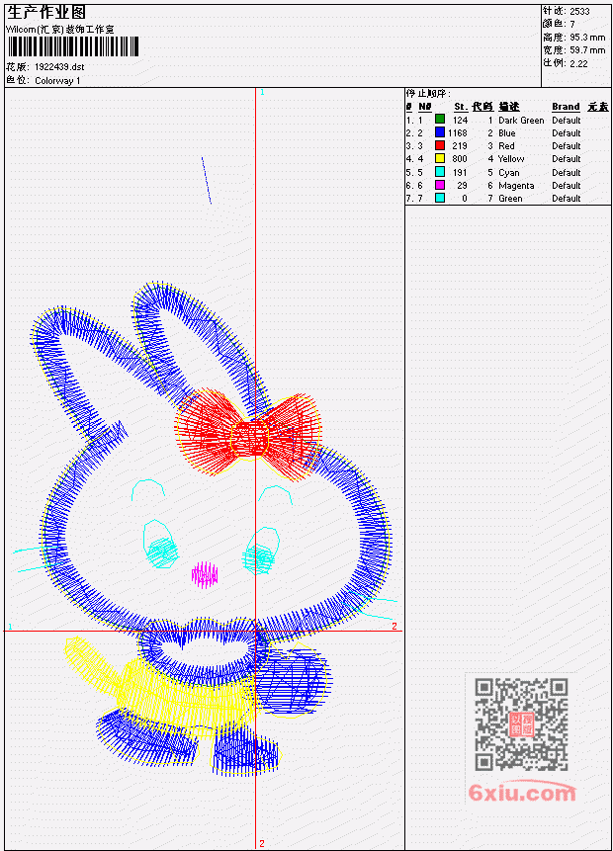Image resolution: width=613 pixels, height=851 pixels.
Task: Click stitch count 219 for Red
Action: tap(460, 146)
